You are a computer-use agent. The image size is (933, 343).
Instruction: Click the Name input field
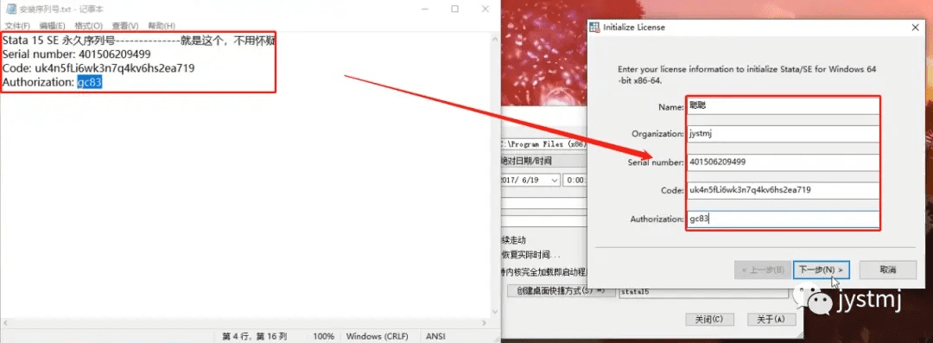[783, 106]
